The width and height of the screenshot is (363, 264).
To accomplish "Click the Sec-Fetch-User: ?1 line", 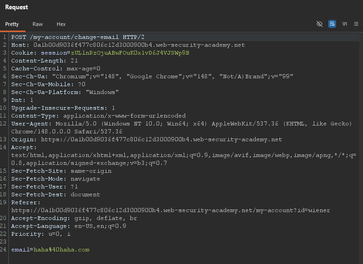I will [45, 187].
